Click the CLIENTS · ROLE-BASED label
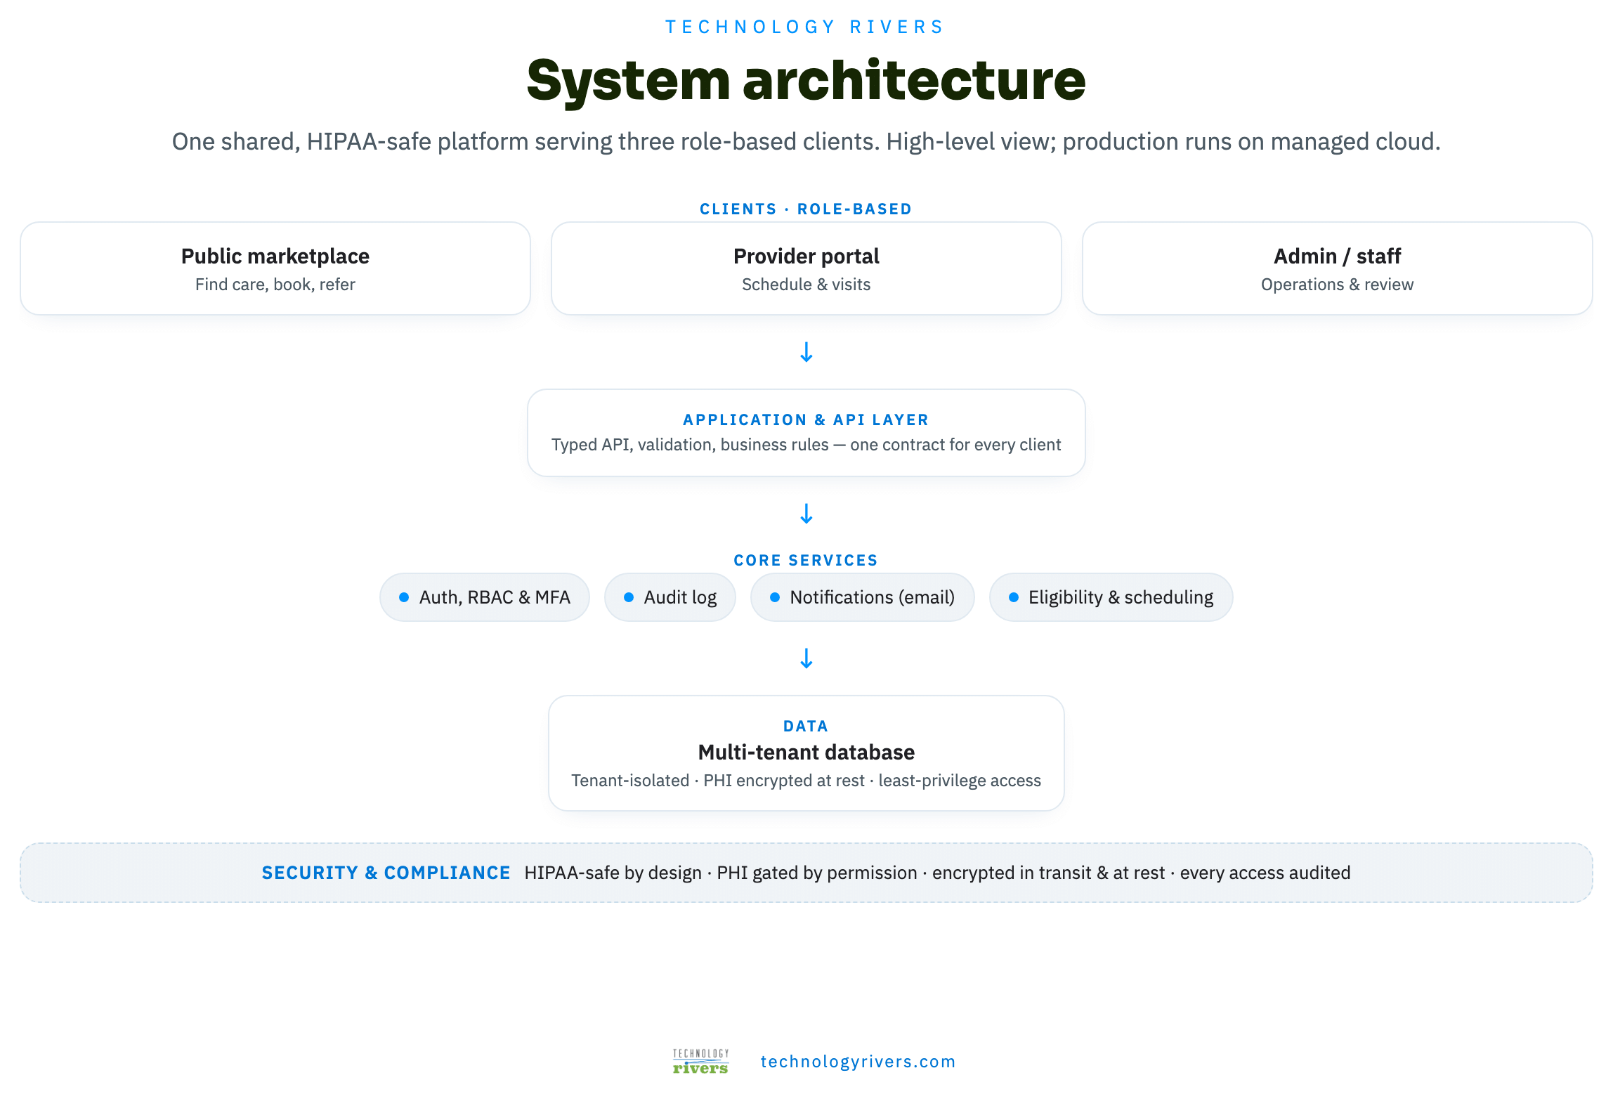This screenshot has width=1613, height=1094. pos(806,209)
